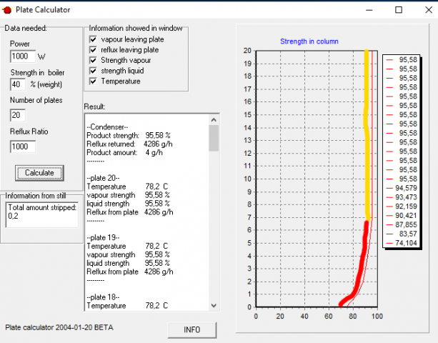Viewport: 438px width, 343px height.
Task: Uncheck the 'reflux leaving plate' option
Action: tap(93, 50)
